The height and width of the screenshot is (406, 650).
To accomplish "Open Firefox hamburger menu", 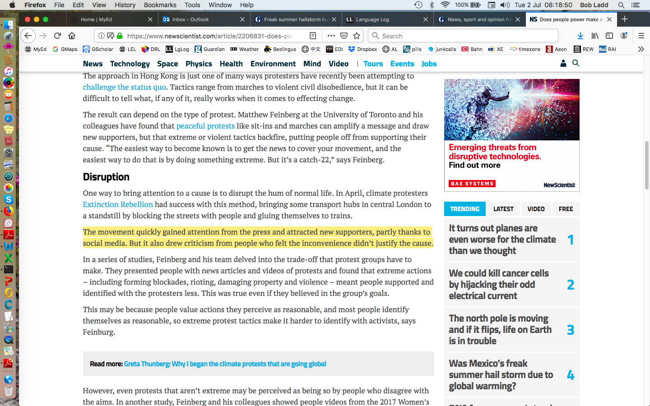I will [641, 36].
